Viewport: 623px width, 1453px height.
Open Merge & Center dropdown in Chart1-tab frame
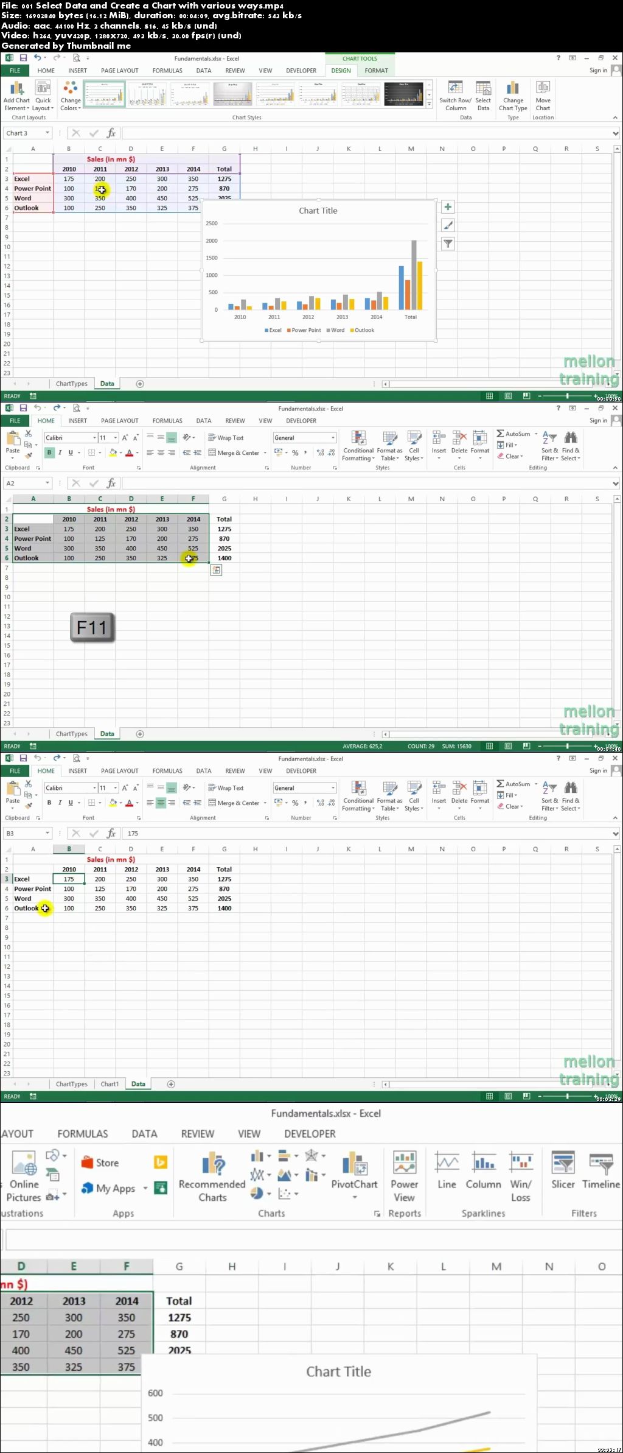click(265, 803)
